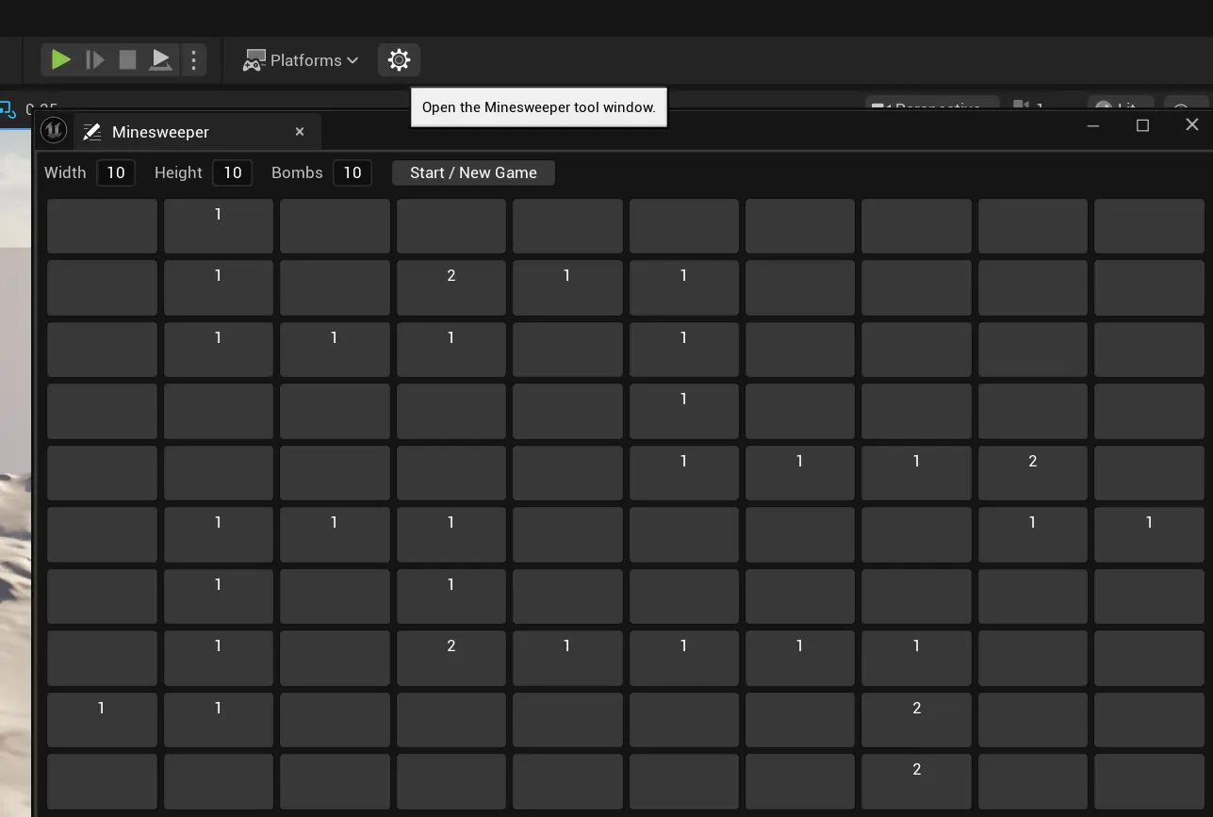Click the 2 tile in bottom grid row
This screenshot has height=817, width=1213.
pos(916,780)
